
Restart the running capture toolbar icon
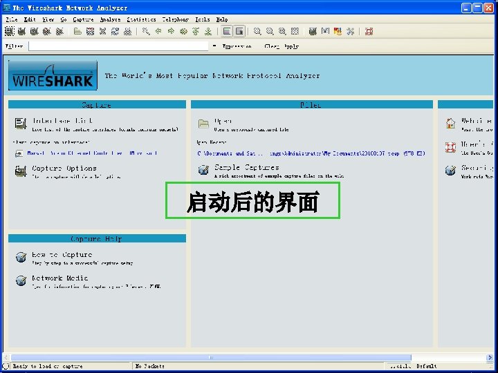(59, 31)
